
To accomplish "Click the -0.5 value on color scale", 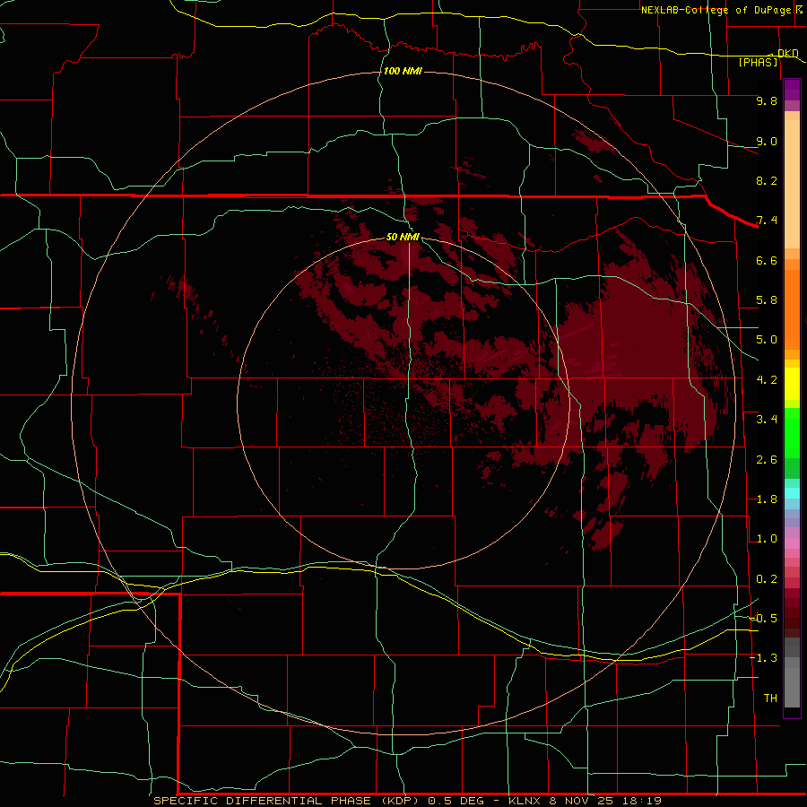I will pyautogui.click(x=764, y=619).
